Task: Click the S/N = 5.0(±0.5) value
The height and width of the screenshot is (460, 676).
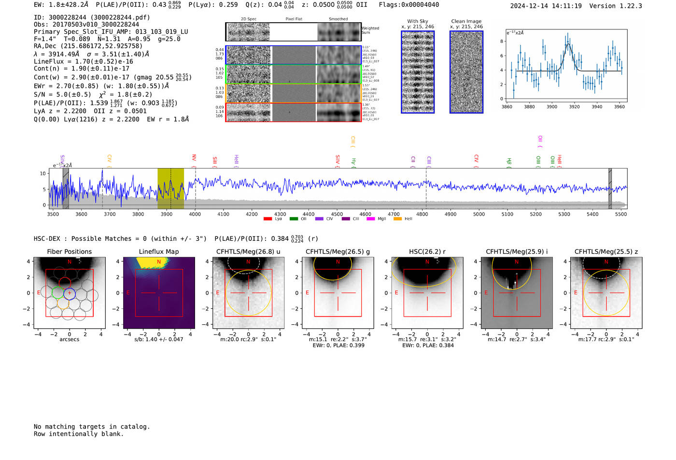Action: pos(62,95)
